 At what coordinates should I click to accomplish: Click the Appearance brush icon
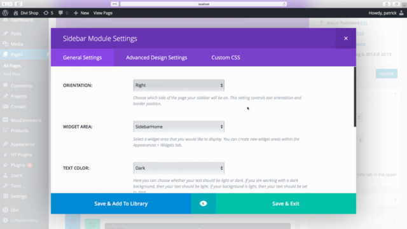[6, 144]
